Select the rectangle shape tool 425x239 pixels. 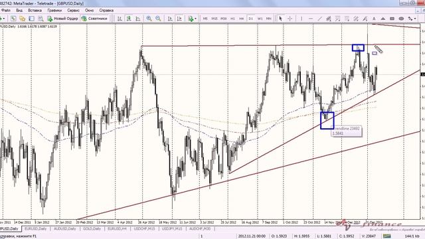tap(392, 19)
